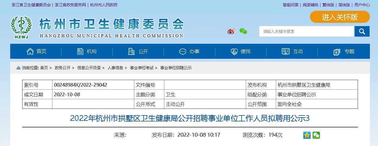This screenshot has width=378, height=146.
Task: Open 便民 navigation tab
Action: (240, 52)
